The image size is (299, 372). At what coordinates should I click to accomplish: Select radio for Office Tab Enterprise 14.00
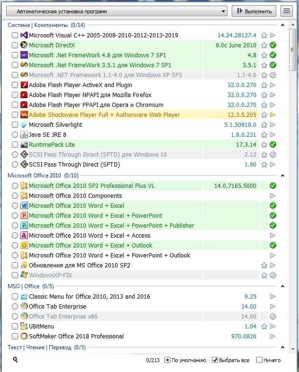pos(15,307)
